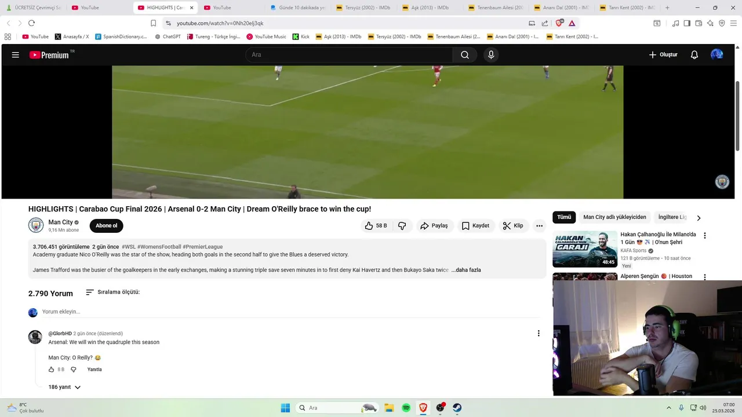Open the Brave Wallet icon
The height and width of the screenshot is (417, 742).
(x=699, y=23)
